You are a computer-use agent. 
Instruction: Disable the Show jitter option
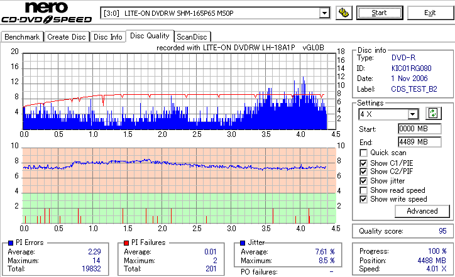coord(363,181)
